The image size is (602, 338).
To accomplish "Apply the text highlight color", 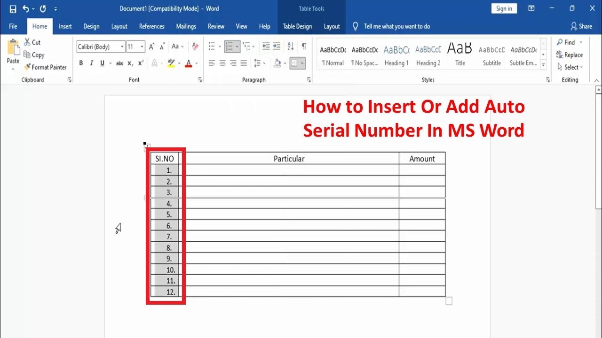I will tap(171, 63).
